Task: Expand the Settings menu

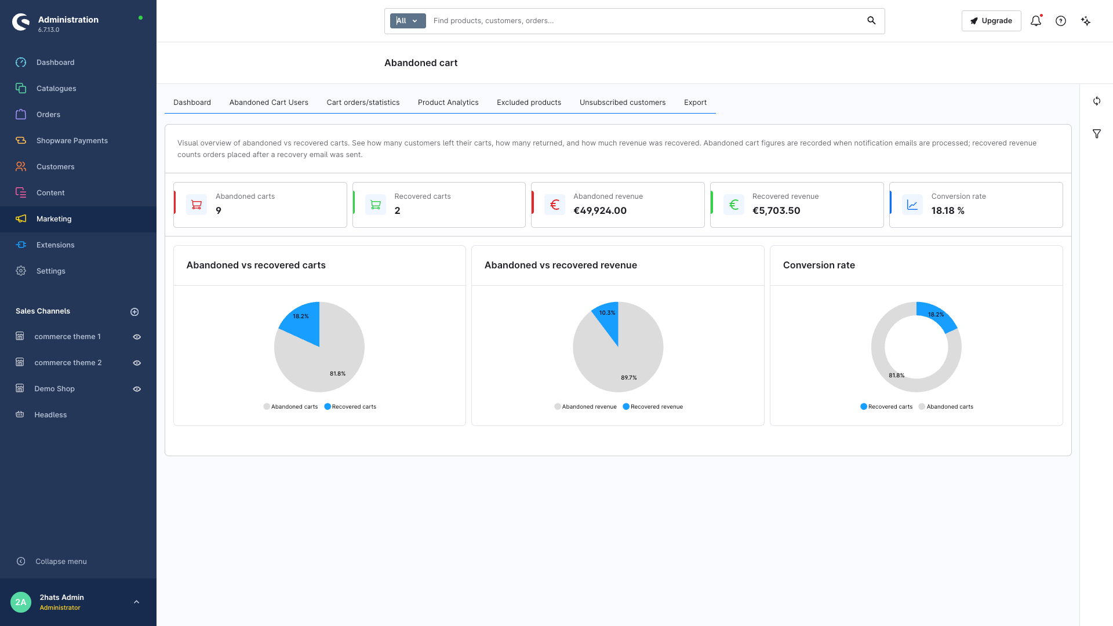Action: pos(78,271)
